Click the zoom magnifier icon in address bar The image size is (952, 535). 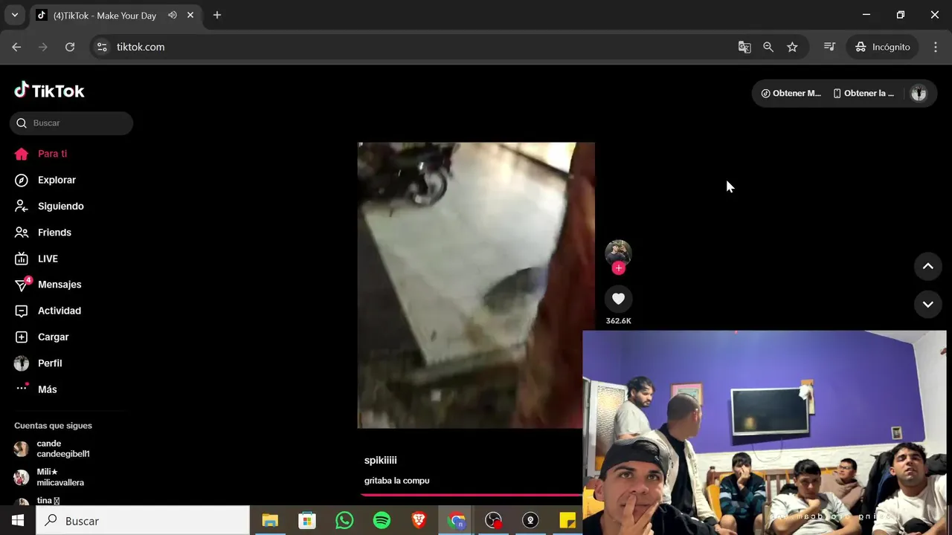point(768,47)
